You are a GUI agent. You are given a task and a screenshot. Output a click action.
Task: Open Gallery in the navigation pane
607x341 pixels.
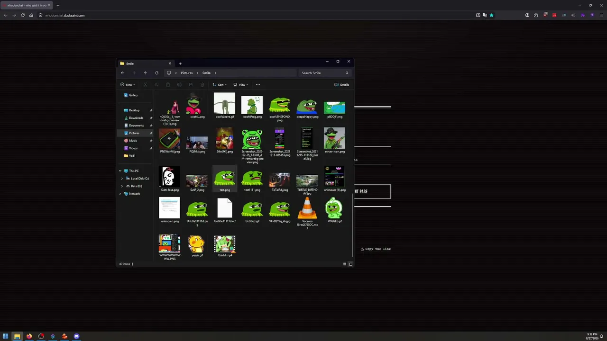(134, 95)
